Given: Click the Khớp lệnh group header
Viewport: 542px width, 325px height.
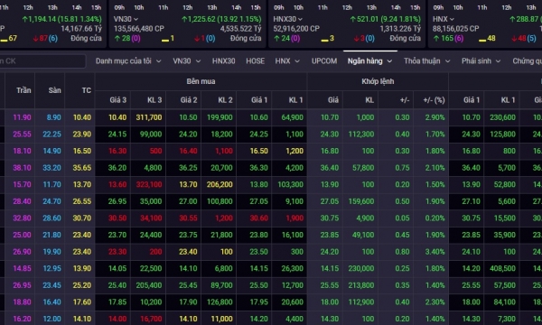Looking at the screenshot, I should (x=378, y=81).
